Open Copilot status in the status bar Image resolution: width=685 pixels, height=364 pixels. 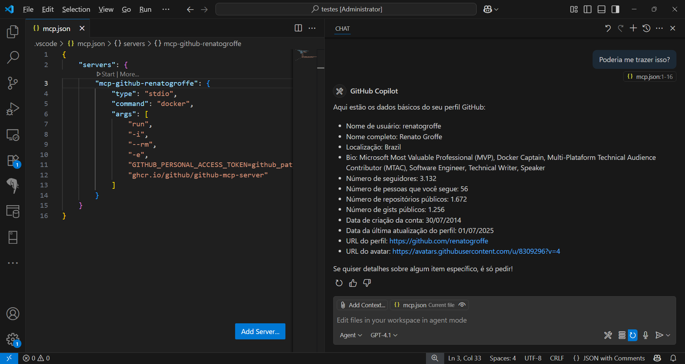[x=657, y=358]
